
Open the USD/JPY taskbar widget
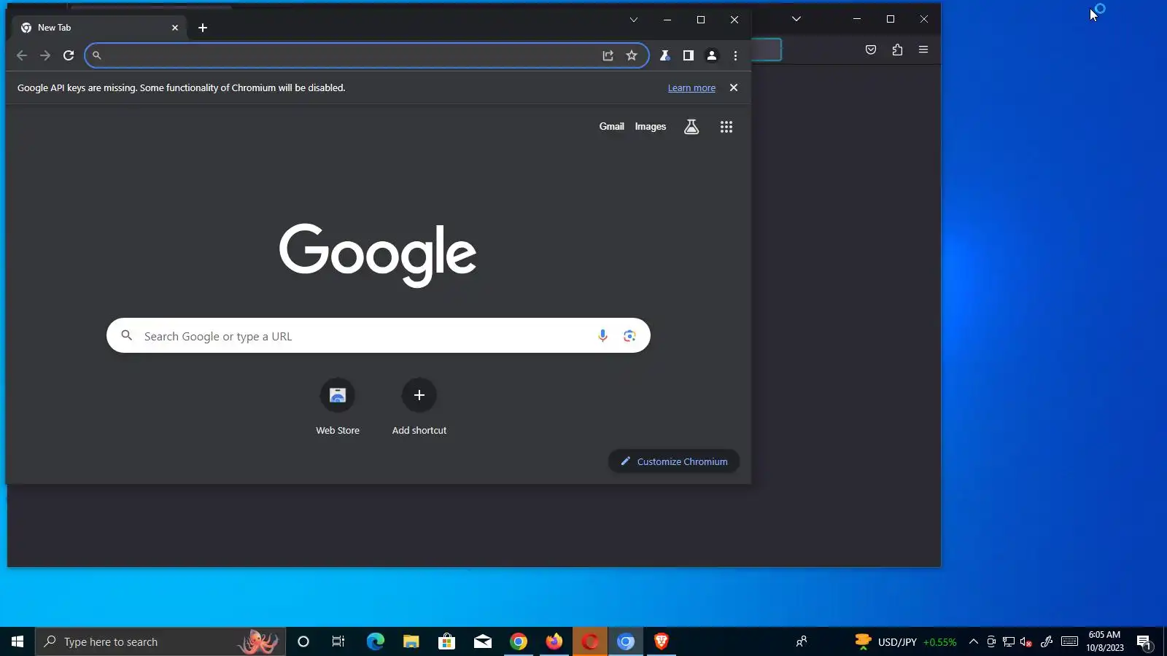point(905,641)
